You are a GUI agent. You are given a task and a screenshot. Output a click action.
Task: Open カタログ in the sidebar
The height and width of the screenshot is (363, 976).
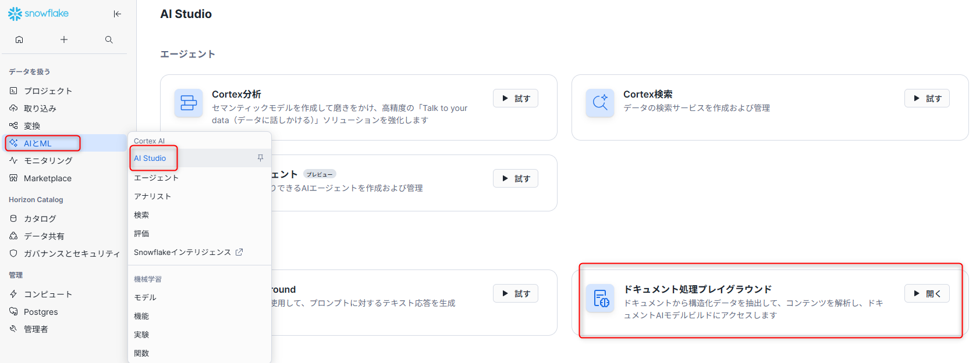pos(65,218)
